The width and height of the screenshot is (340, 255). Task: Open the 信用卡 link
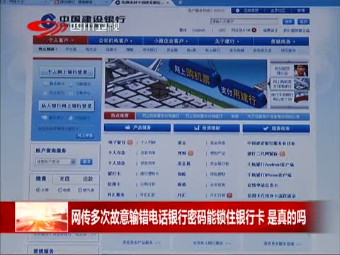coord(114,183)
